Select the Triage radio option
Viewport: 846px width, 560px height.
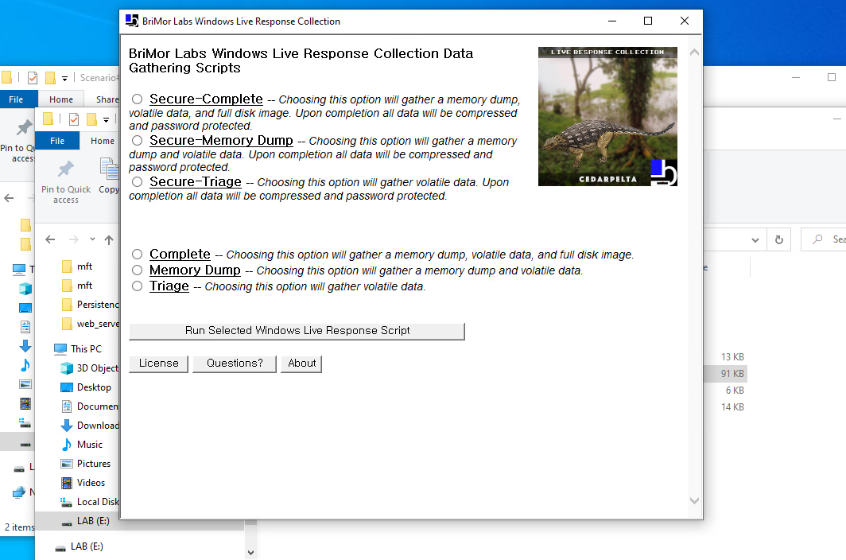tap(137, 286)
